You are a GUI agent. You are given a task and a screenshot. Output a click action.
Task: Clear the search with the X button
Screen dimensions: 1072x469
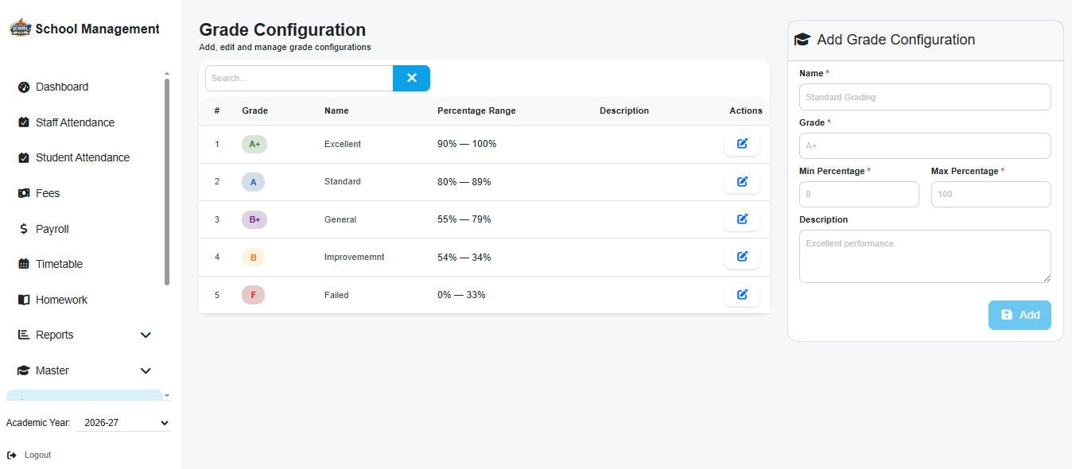point(411,78)
